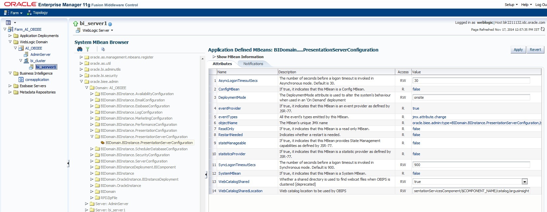This screenshot has height=212, width=547.
Task: Expand BIDomain.BIInstance.LogConfiguration node
Action: [x=92, y=112]
